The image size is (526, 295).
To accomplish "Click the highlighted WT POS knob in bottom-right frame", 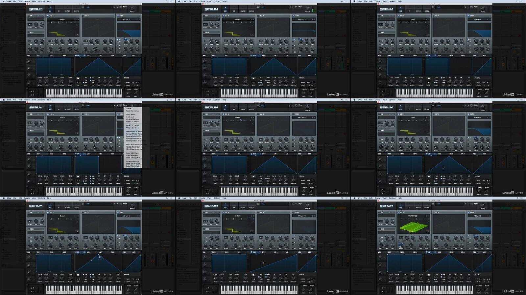I will click(x=401, y=245).
